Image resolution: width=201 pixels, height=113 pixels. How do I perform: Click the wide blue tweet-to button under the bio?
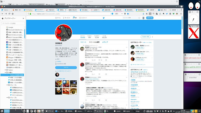[x=66, y=67]
